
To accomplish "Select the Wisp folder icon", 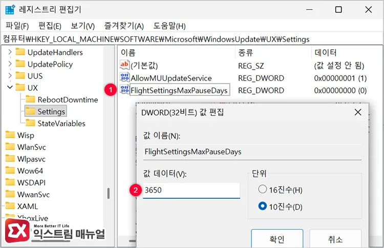I will pos(10,135).
